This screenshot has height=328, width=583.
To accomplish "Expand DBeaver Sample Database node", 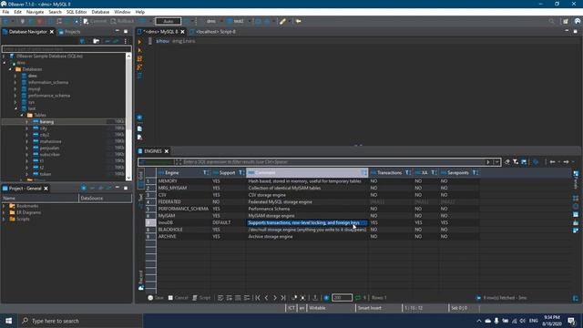I will pos(4,56).
